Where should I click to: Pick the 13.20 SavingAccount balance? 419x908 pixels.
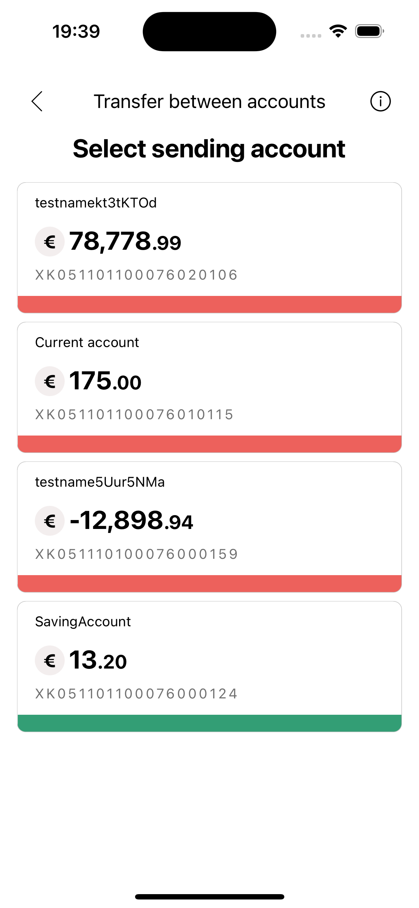tap(98, 660)
